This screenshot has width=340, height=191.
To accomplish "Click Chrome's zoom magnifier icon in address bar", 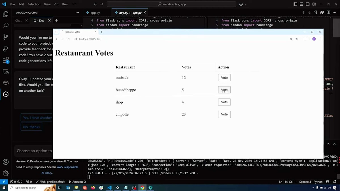I will pyautogui.click(x=291, y=39).
